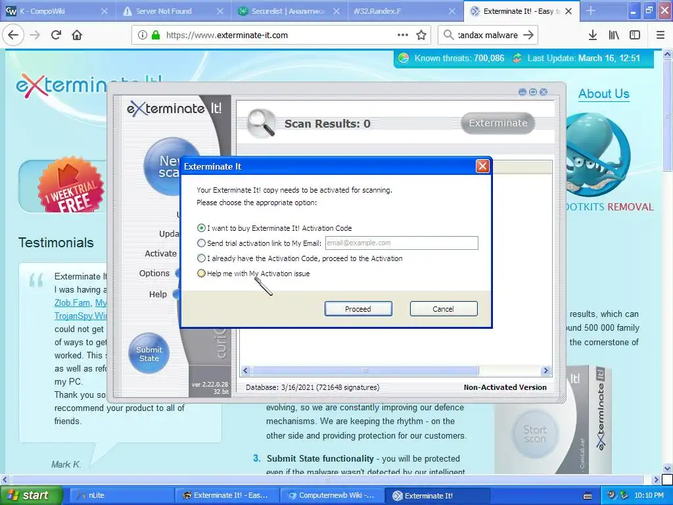This screenshot has width=673, height=505.
Task: Go back with the browser back arrow
Action: tap(13, 35)
